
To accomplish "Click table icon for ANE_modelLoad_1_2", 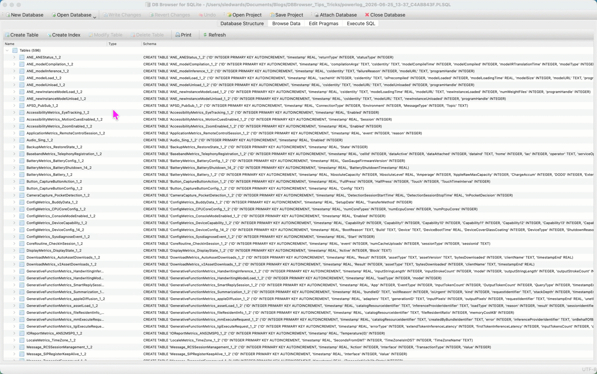I will [x=22, y=78].
